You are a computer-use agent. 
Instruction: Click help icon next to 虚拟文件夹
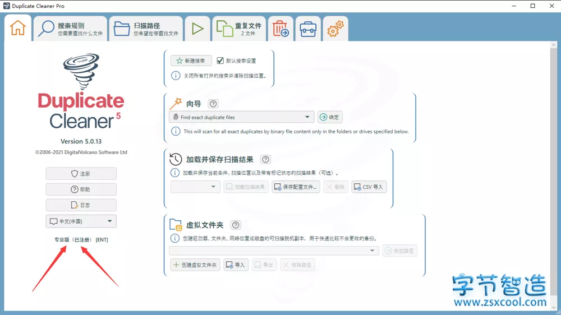coord(236,225)
